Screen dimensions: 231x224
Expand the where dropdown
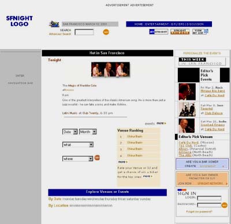point(77,159)
